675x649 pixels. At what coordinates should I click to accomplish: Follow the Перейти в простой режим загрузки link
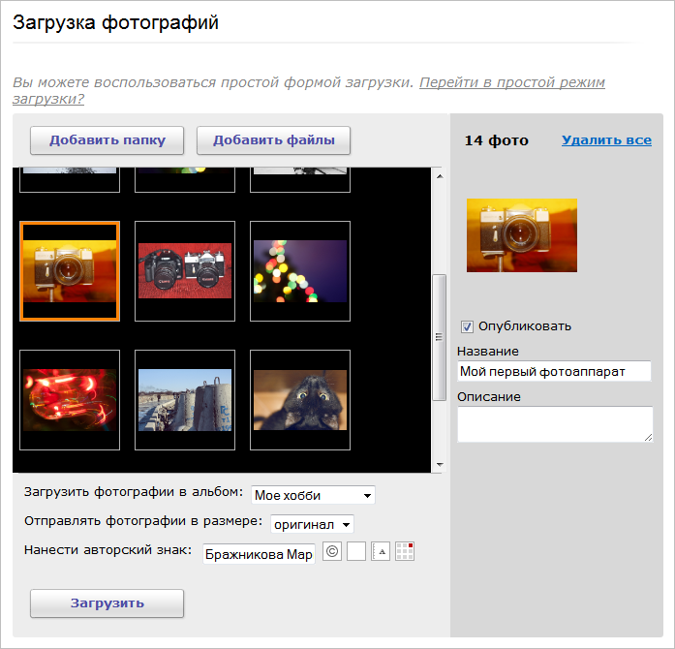click(x=512, y=82)
